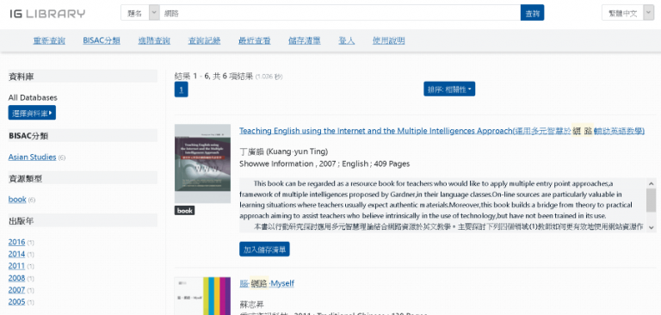The width and height of the screenshot is (661, 315).
Task: Focus the search input containing 網路
Action: pyautogui.click(x=340, y=13)
